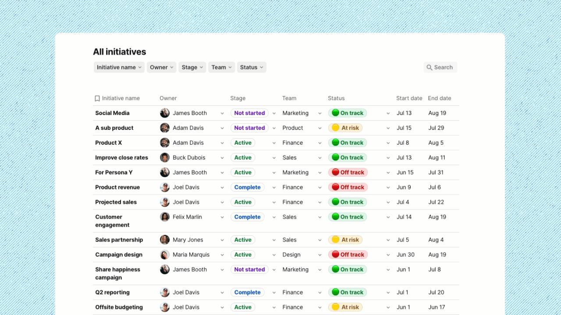Click the Jun 17 end date cell
The width and height of the screenshot is (561, 315).
click(x=437, y=307)
